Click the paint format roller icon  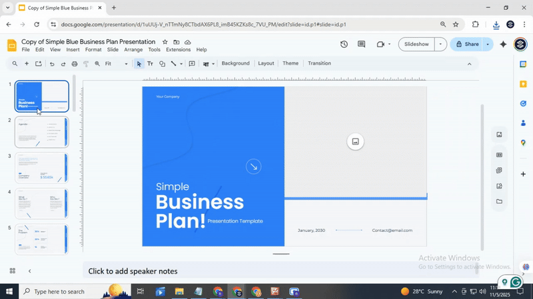[x=85, y=64]
